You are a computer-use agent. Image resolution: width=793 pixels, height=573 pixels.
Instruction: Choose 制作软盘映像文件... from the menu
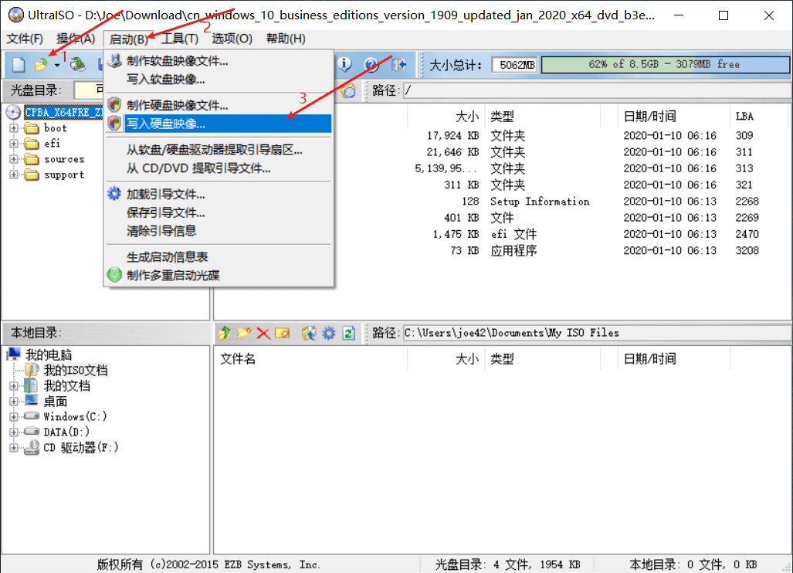[x=219, y=61]
